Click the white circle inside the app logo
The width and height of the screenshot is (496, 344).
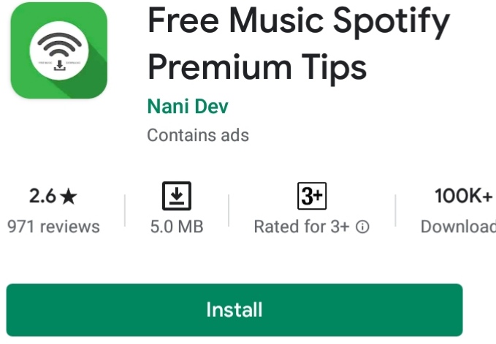59,50
